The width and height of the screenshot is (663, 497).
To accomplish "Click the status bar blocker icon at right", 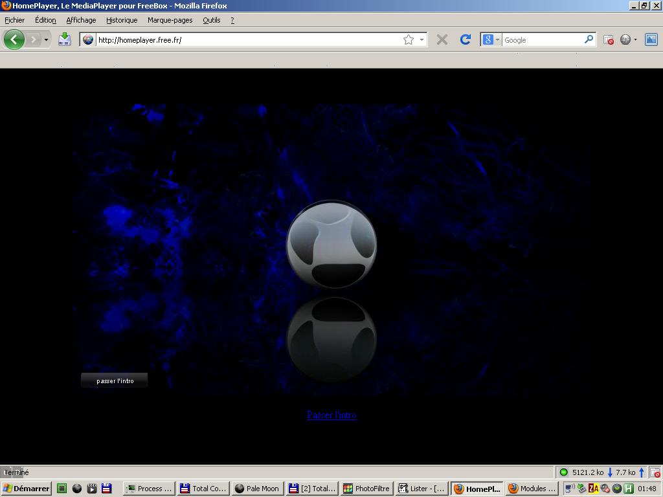I will pyautogui.click(x=655, y=472).
